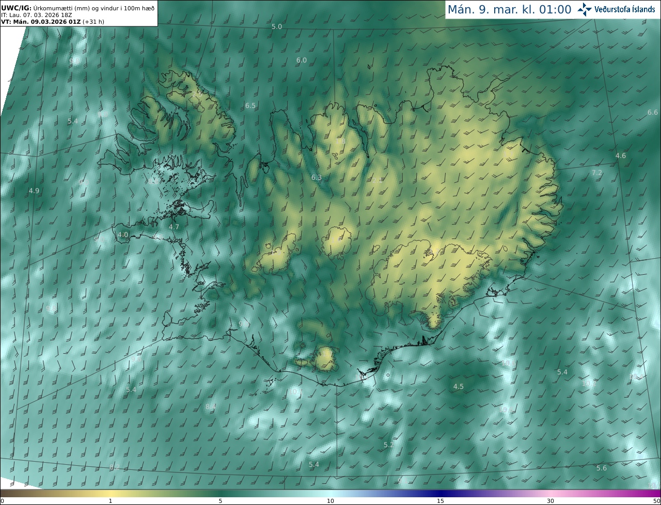The image size is (661, 505).
Task: Click the 5 tick on the color scale
Action: tap(221, 501)
